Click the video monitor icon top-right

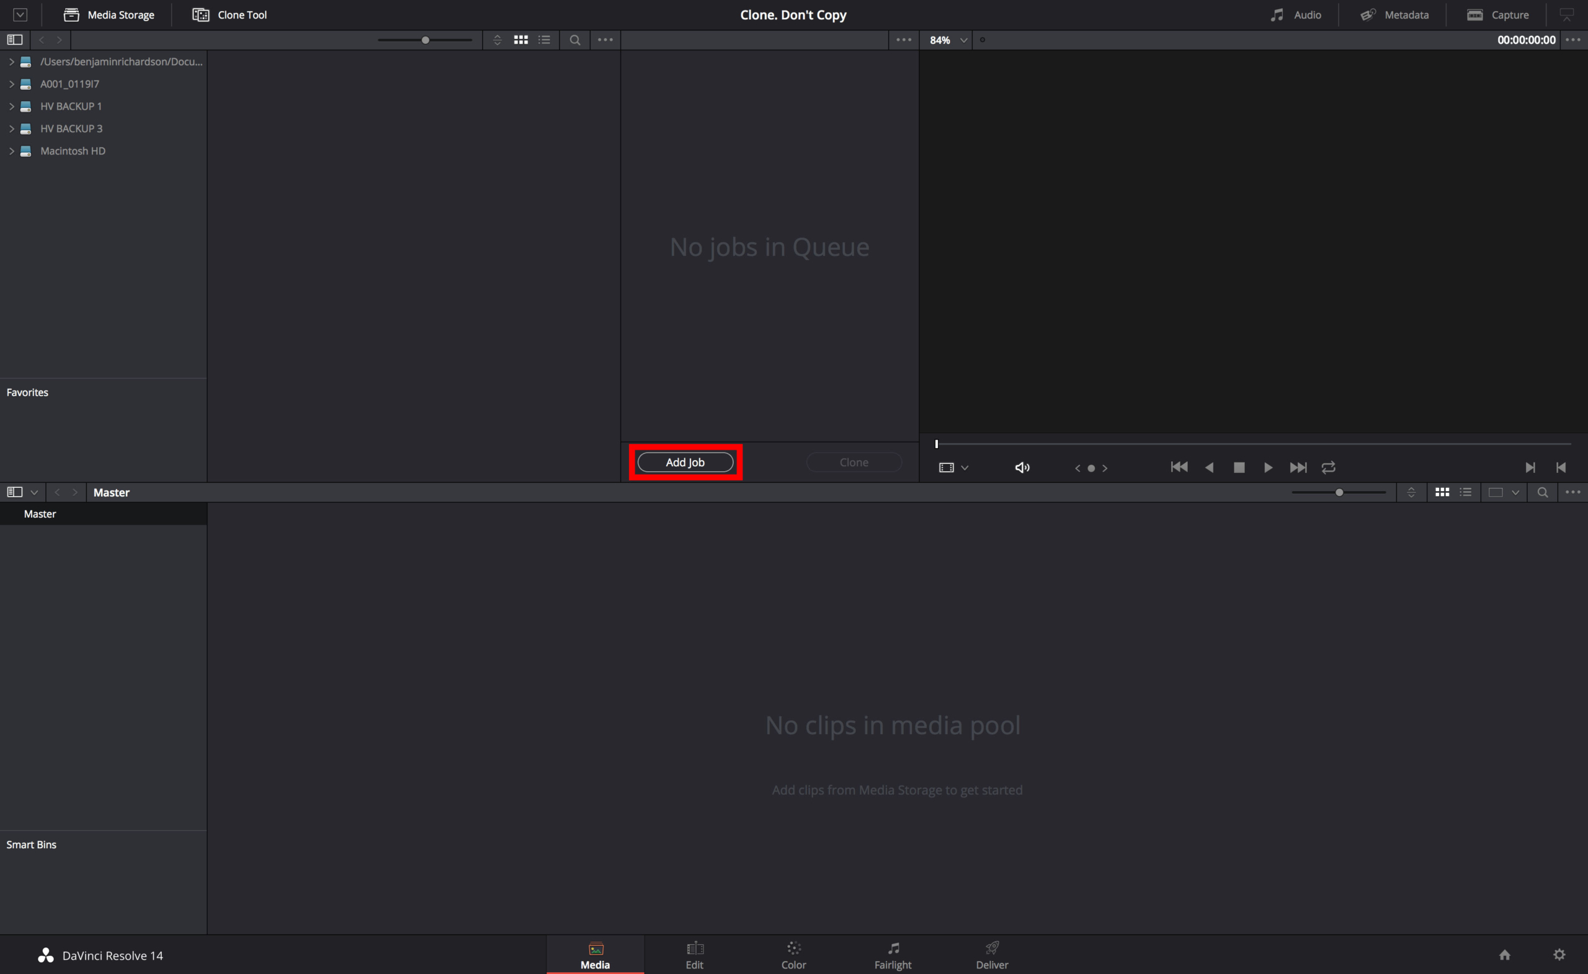1566,15
